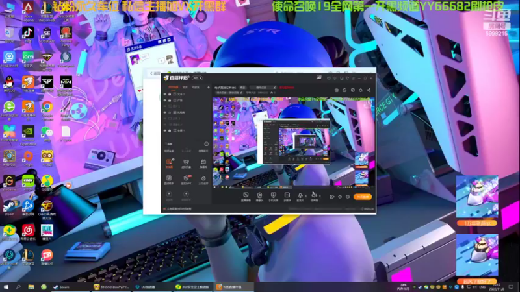Click the bell notification icon in companion app
Screen dimensions: 520x292
coord(361,90)
